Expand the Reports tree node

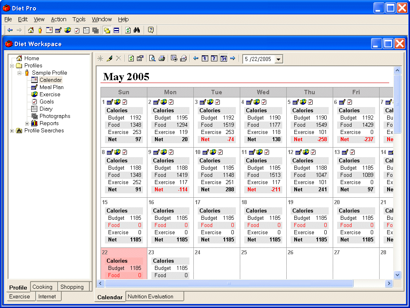tap(27, 124)
